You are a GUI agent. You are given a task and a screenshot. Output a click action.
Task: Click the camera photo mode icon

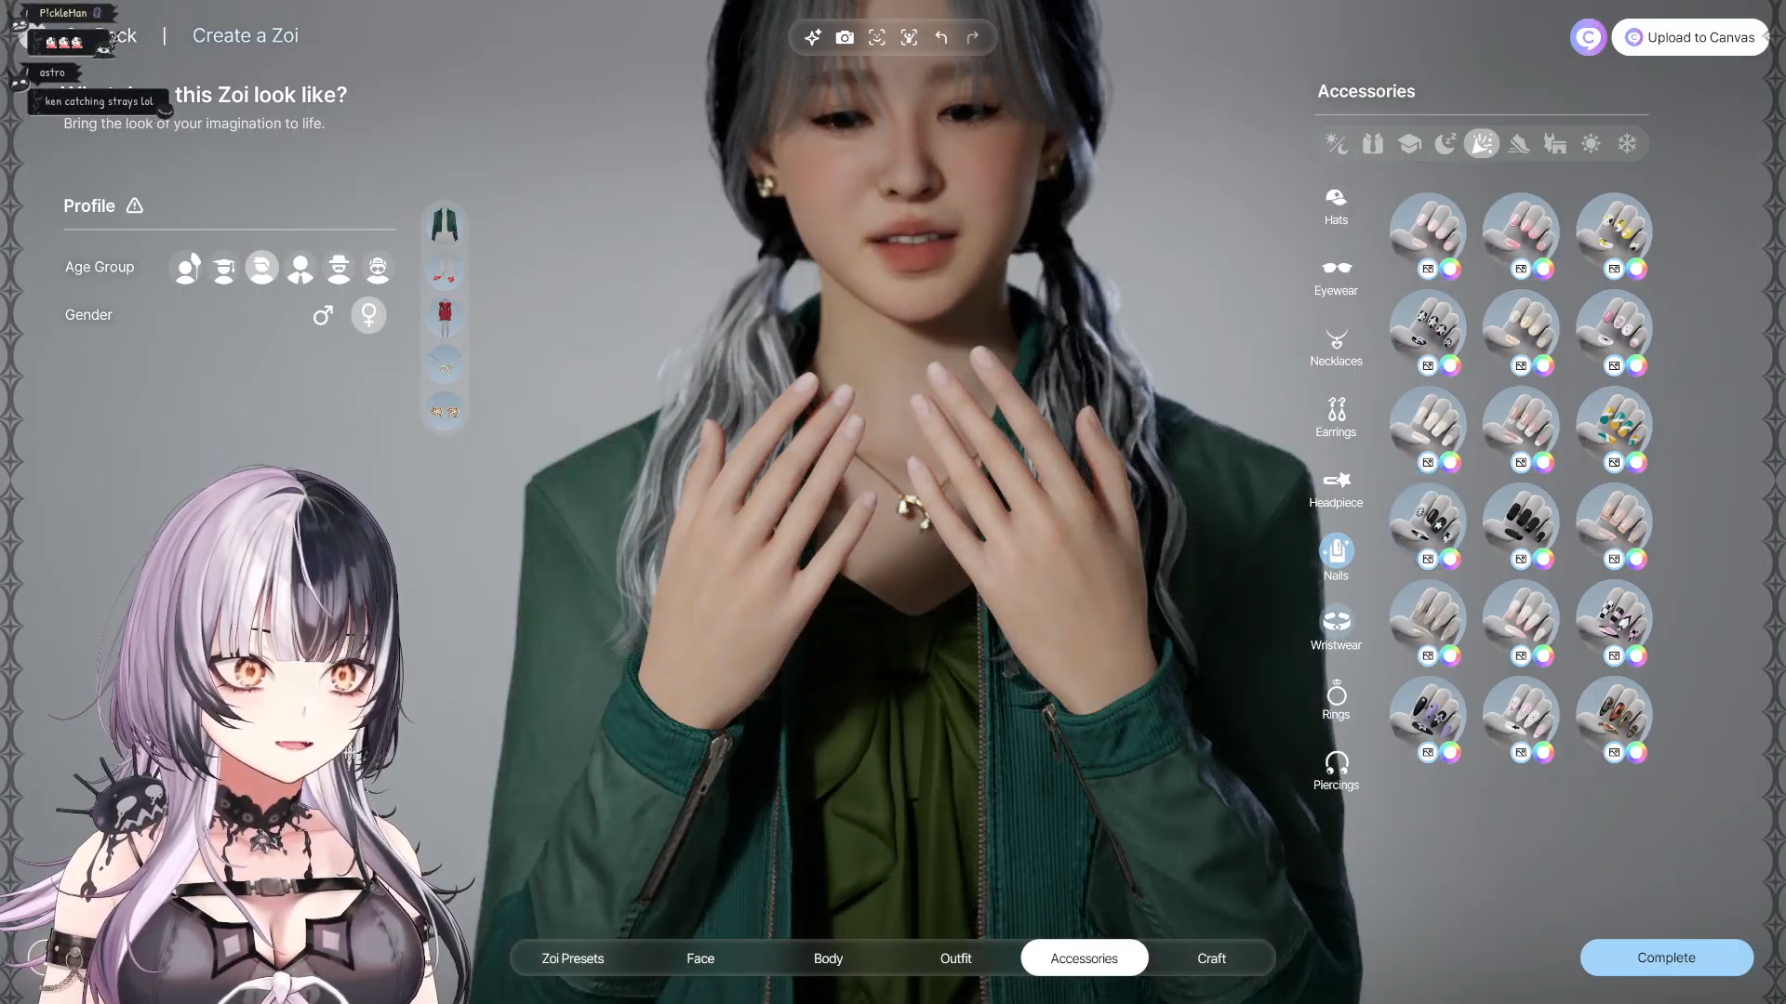845,37
